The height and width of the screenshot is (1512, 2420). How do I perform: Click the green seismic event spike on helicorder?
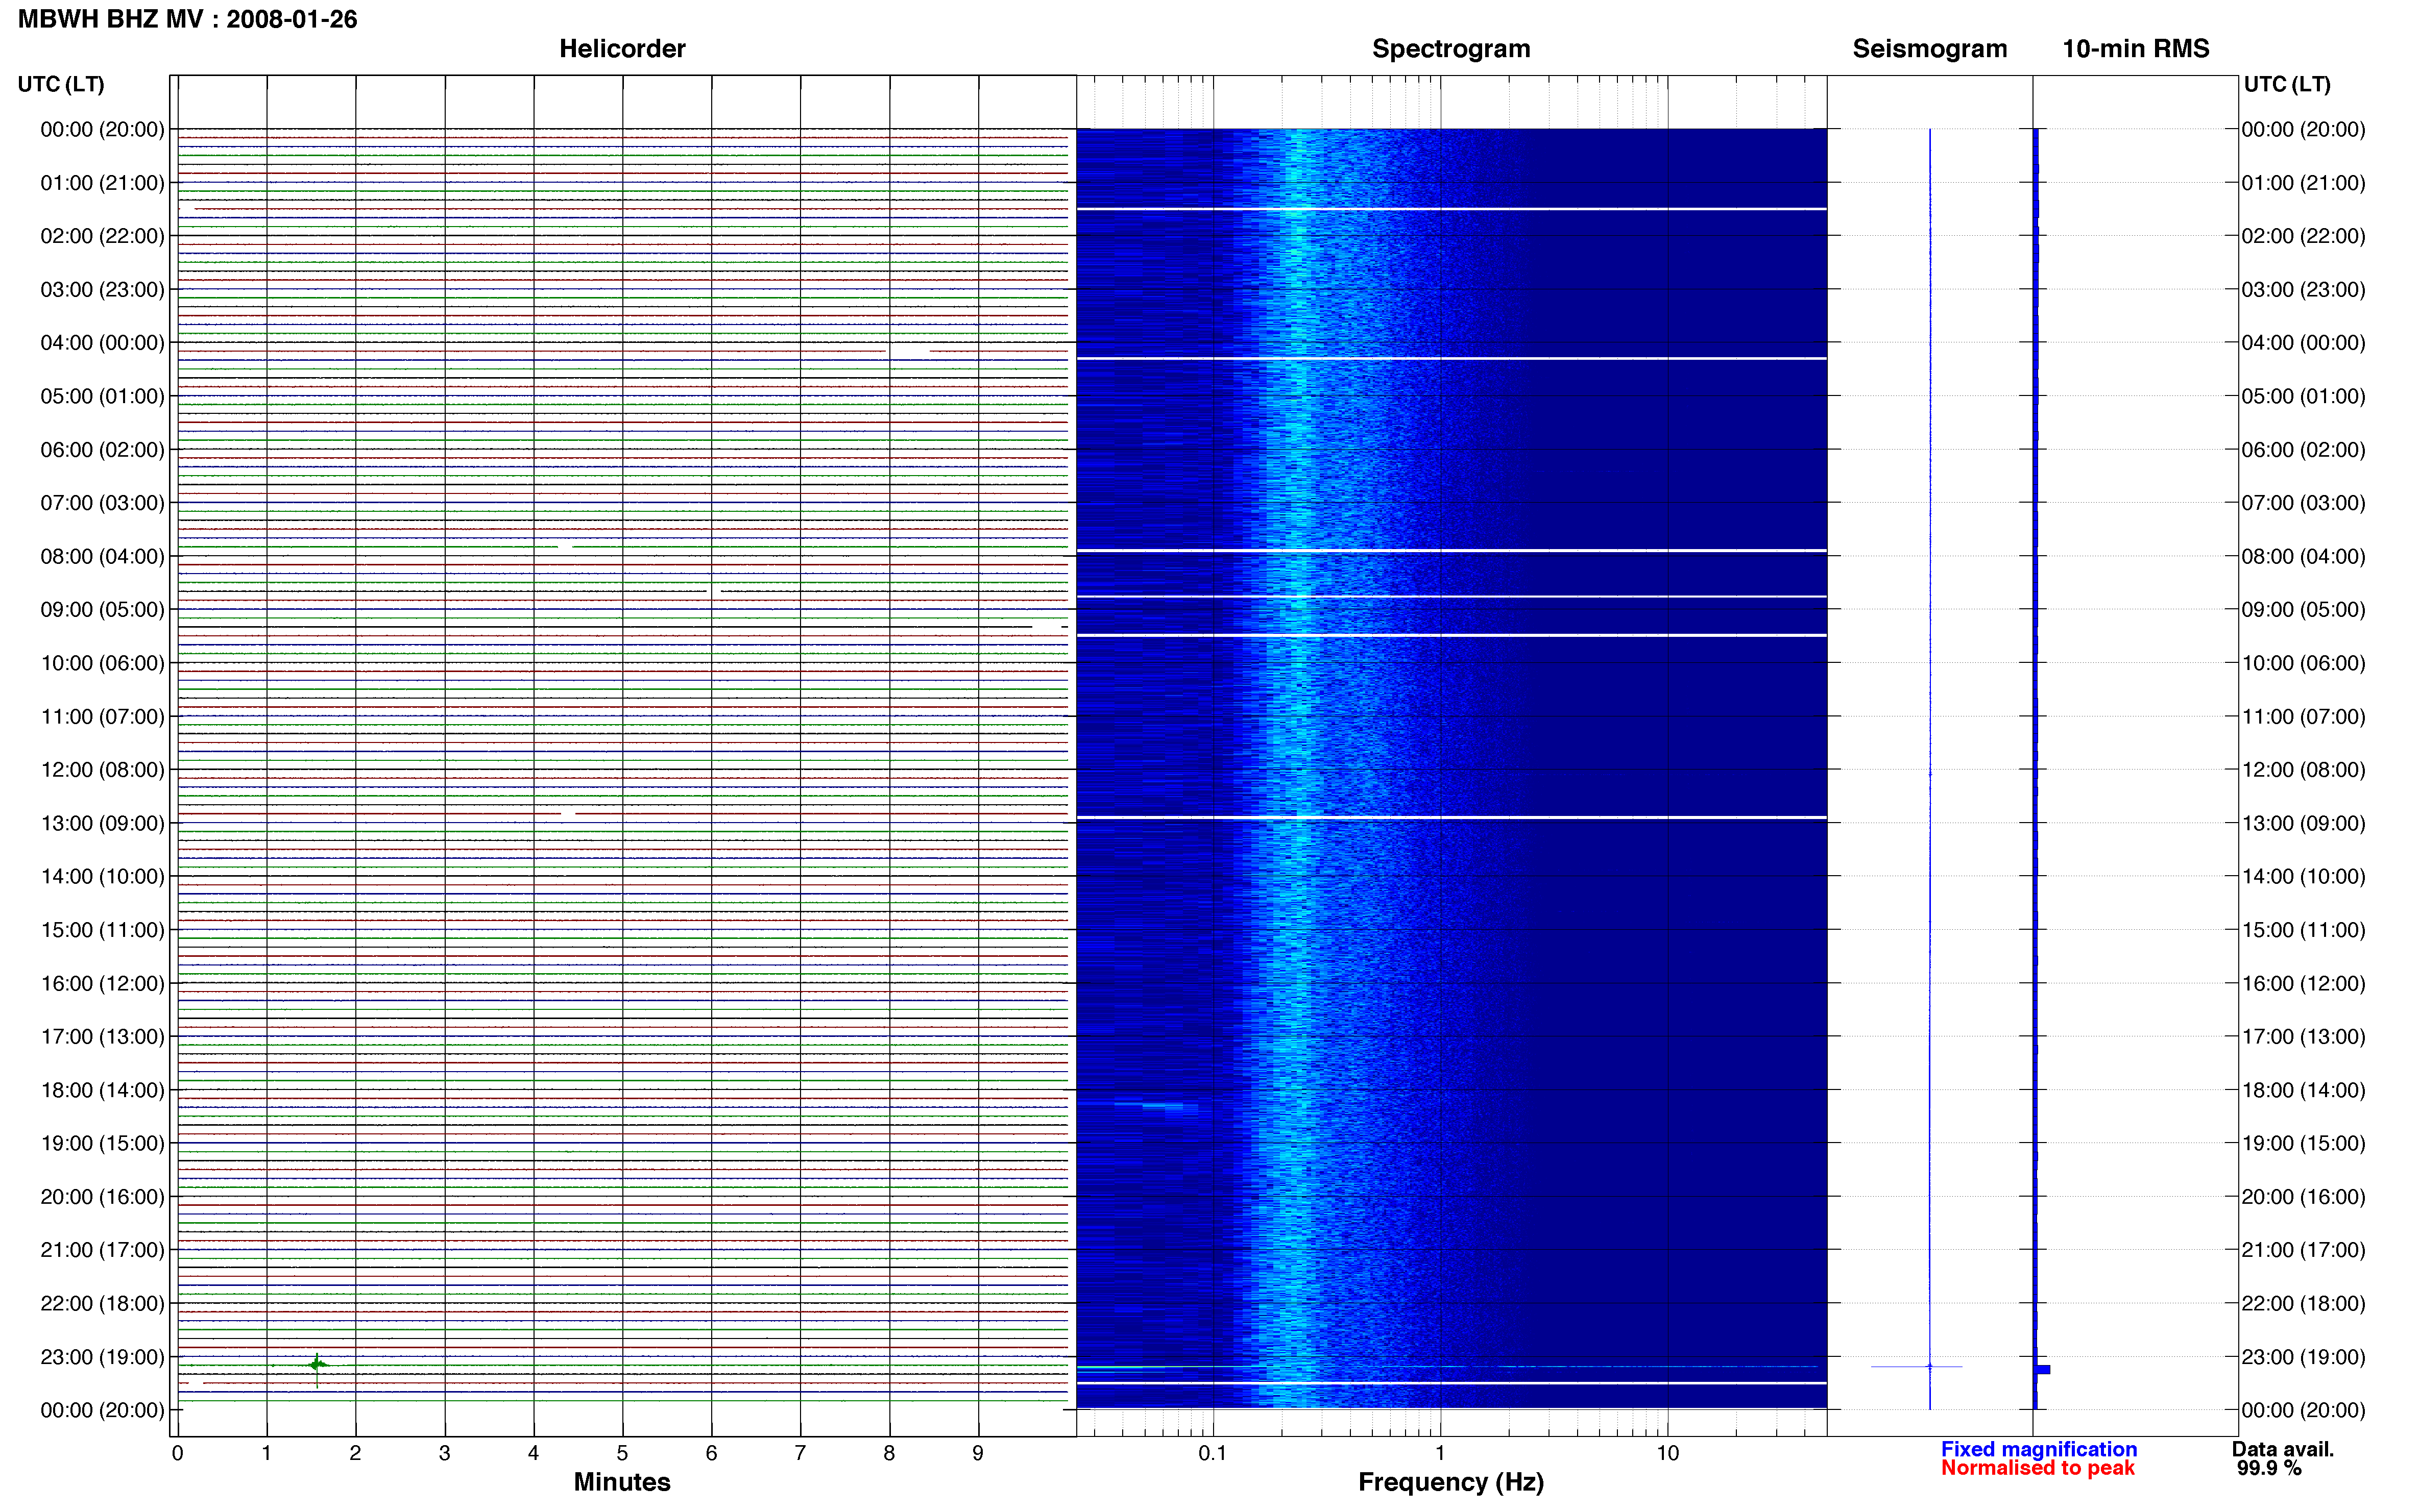[317, 1366]
